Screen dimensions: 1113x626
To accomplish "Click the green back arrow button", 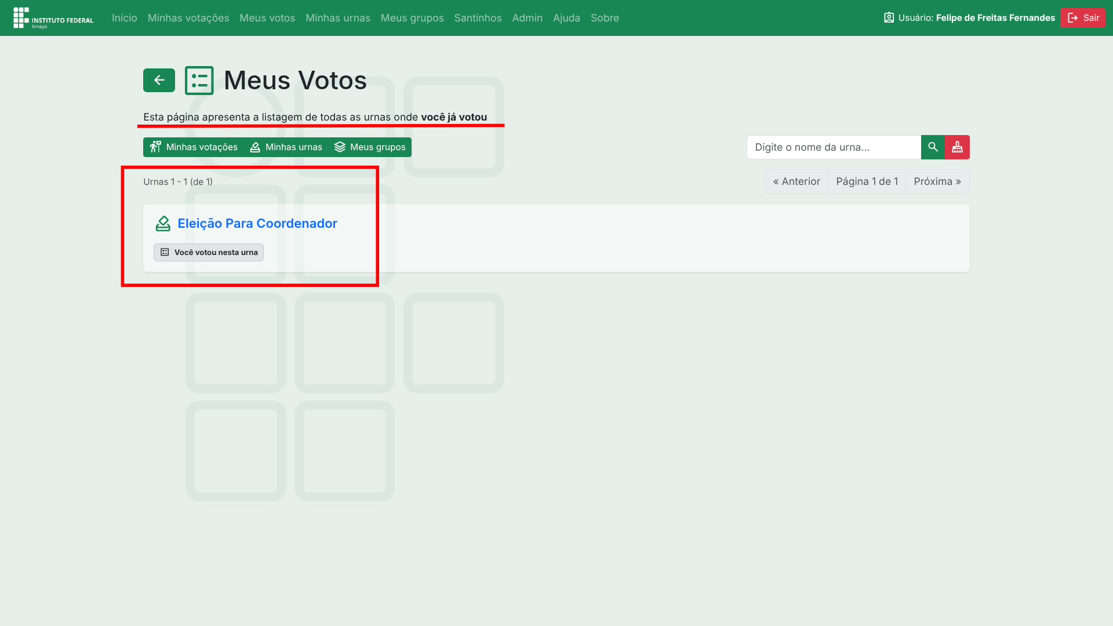I will click(159, 80).
